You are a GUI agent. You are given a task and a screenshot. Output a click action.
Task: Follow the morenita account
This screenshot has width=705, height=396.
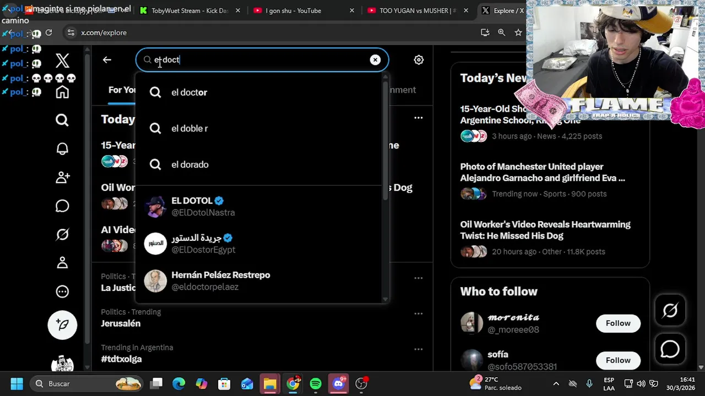tap(618, 323)
